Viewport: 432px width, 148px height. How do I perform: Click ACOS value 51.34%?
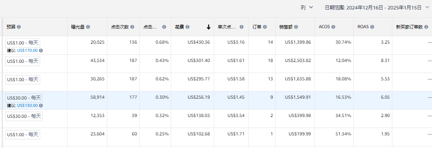coord(343,134)
